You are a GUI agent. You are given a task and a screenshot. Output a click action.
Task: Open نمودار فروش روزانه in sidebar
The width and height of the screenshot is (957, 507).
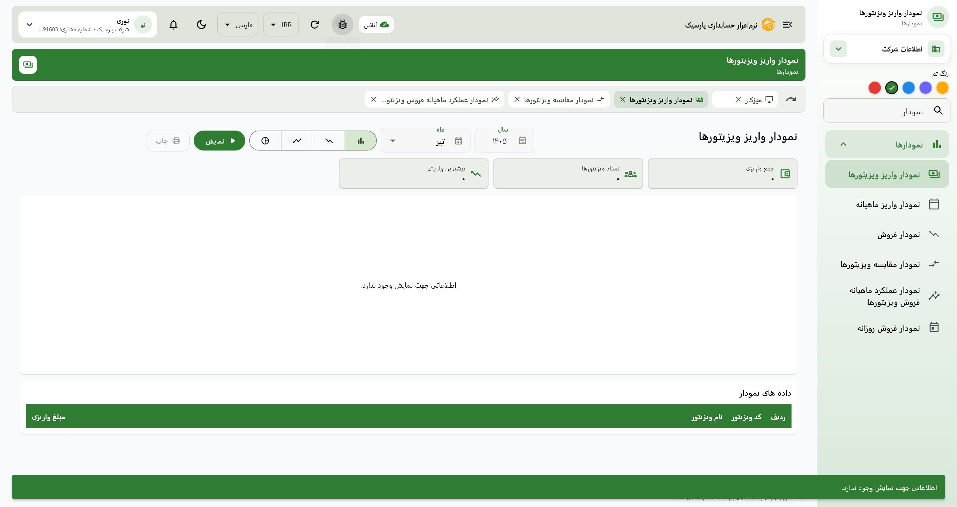click(887, 328)
